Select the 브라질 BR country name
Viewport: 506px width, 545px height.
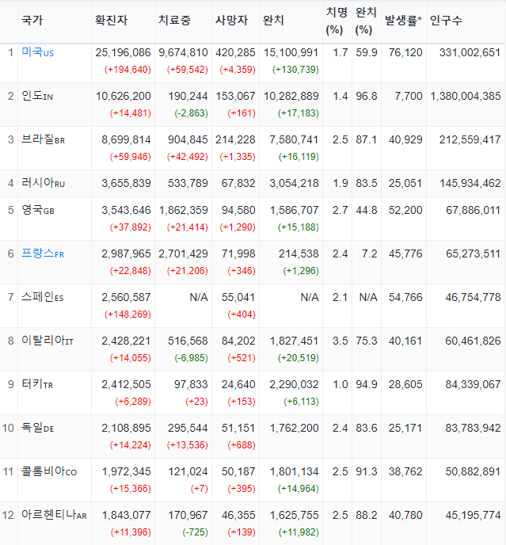(x=43, y=139)
